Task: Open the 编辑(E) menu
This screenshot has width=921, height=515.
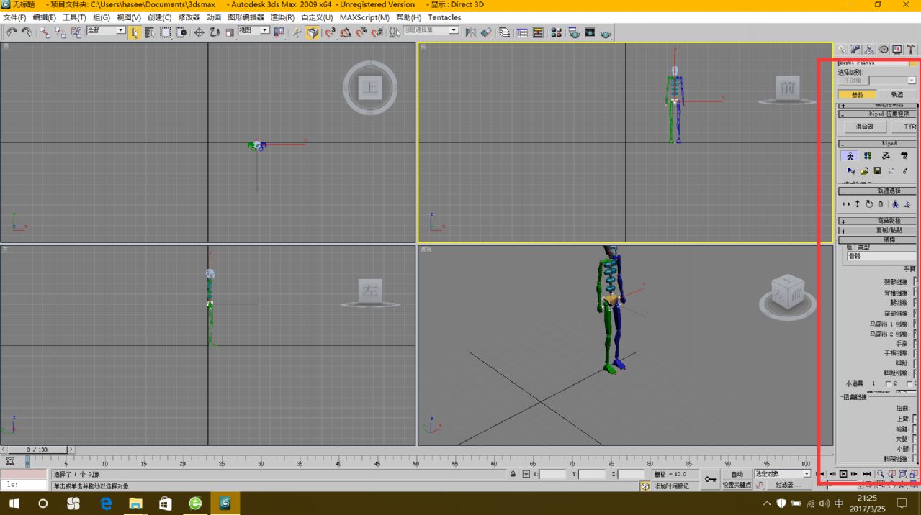Action: [x=45, y=17]
